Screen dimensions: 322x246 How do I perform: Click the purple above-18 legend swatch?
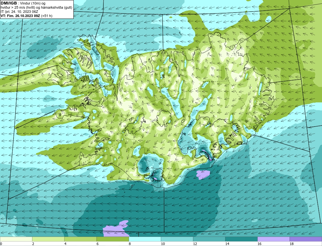[x=306, y=239]
